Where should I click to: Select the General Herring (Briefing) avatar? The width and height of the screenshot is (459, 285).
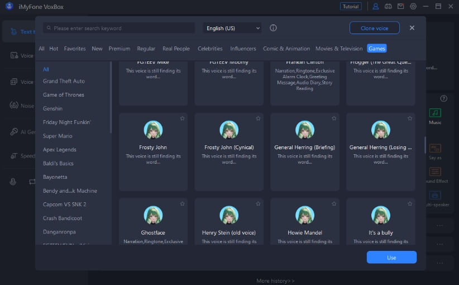tap(305, 130)
